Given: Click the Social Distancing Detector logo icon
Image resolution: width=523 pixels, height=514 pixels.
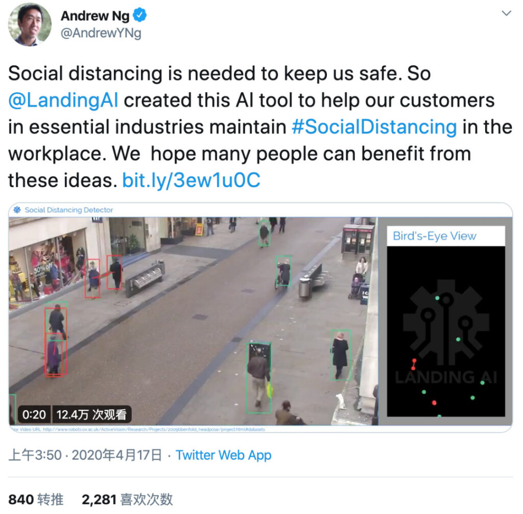Looking at the screenshot, I should [x=17, y=210].
